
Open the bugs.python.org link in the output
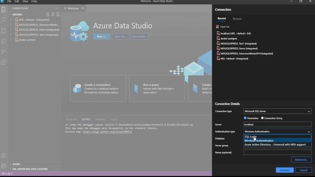tap(107, 132)
